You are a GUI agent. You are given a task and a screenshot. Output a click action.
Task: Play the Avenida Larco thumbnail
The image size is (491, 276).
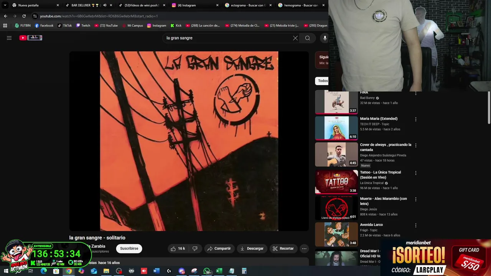pyautogui.click(x=336, y=234)
